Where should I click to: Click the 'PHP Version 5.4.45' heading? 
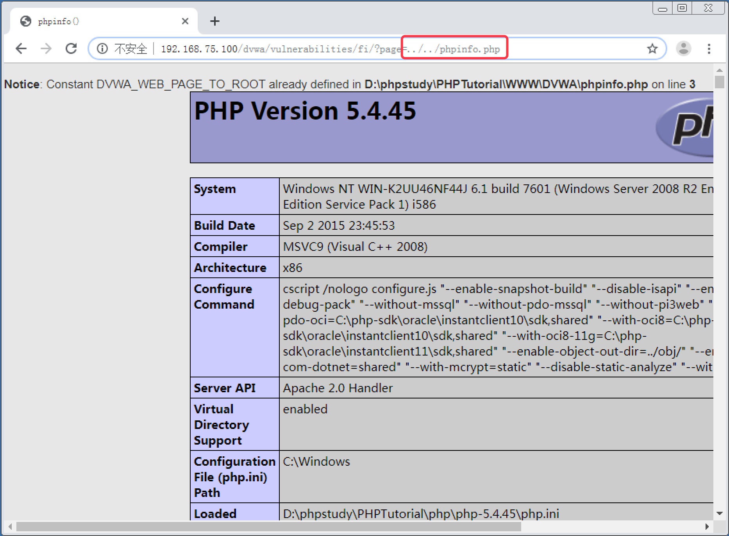point(305,111)
